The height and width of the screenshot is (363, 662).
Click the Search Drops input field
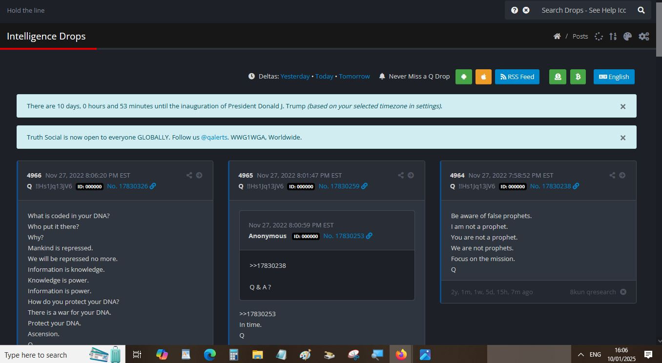(x=583, y=10)
